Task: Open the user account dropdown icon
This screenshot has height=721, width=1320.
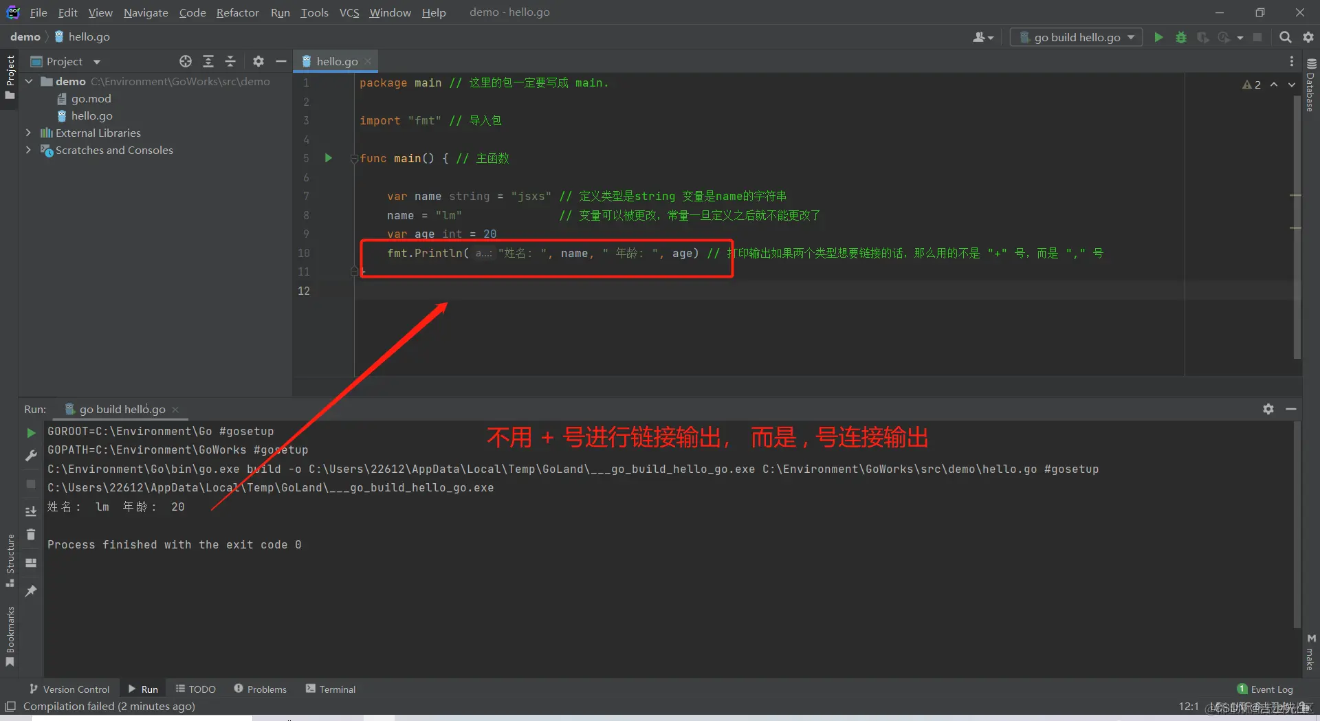Action: (983, 37)
